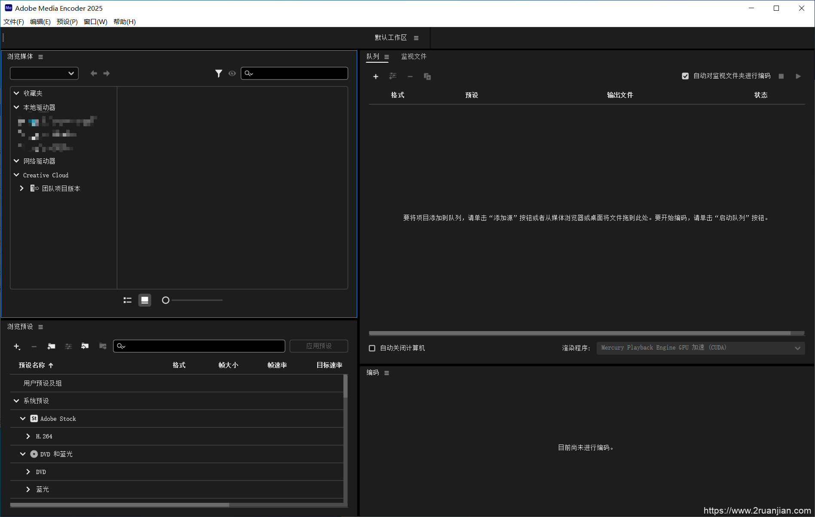This screenshot has width=815, height=517.
Task: Create new preset with plus icon
Action: pos(17,346)
